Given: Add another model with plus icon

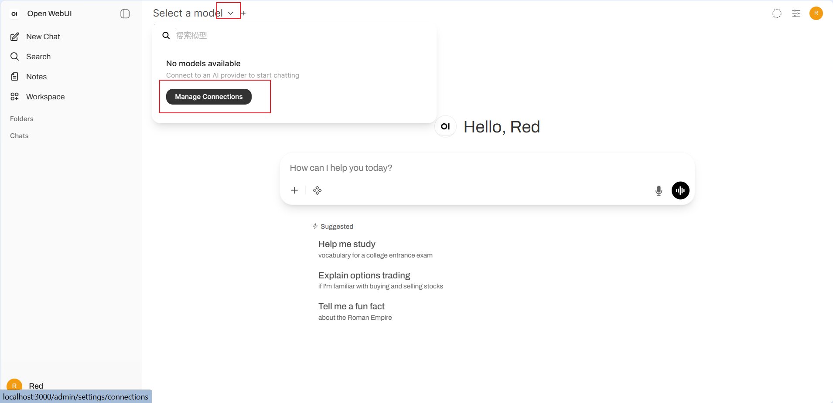Looking at the screenshot, I should (x=243, y=14).
